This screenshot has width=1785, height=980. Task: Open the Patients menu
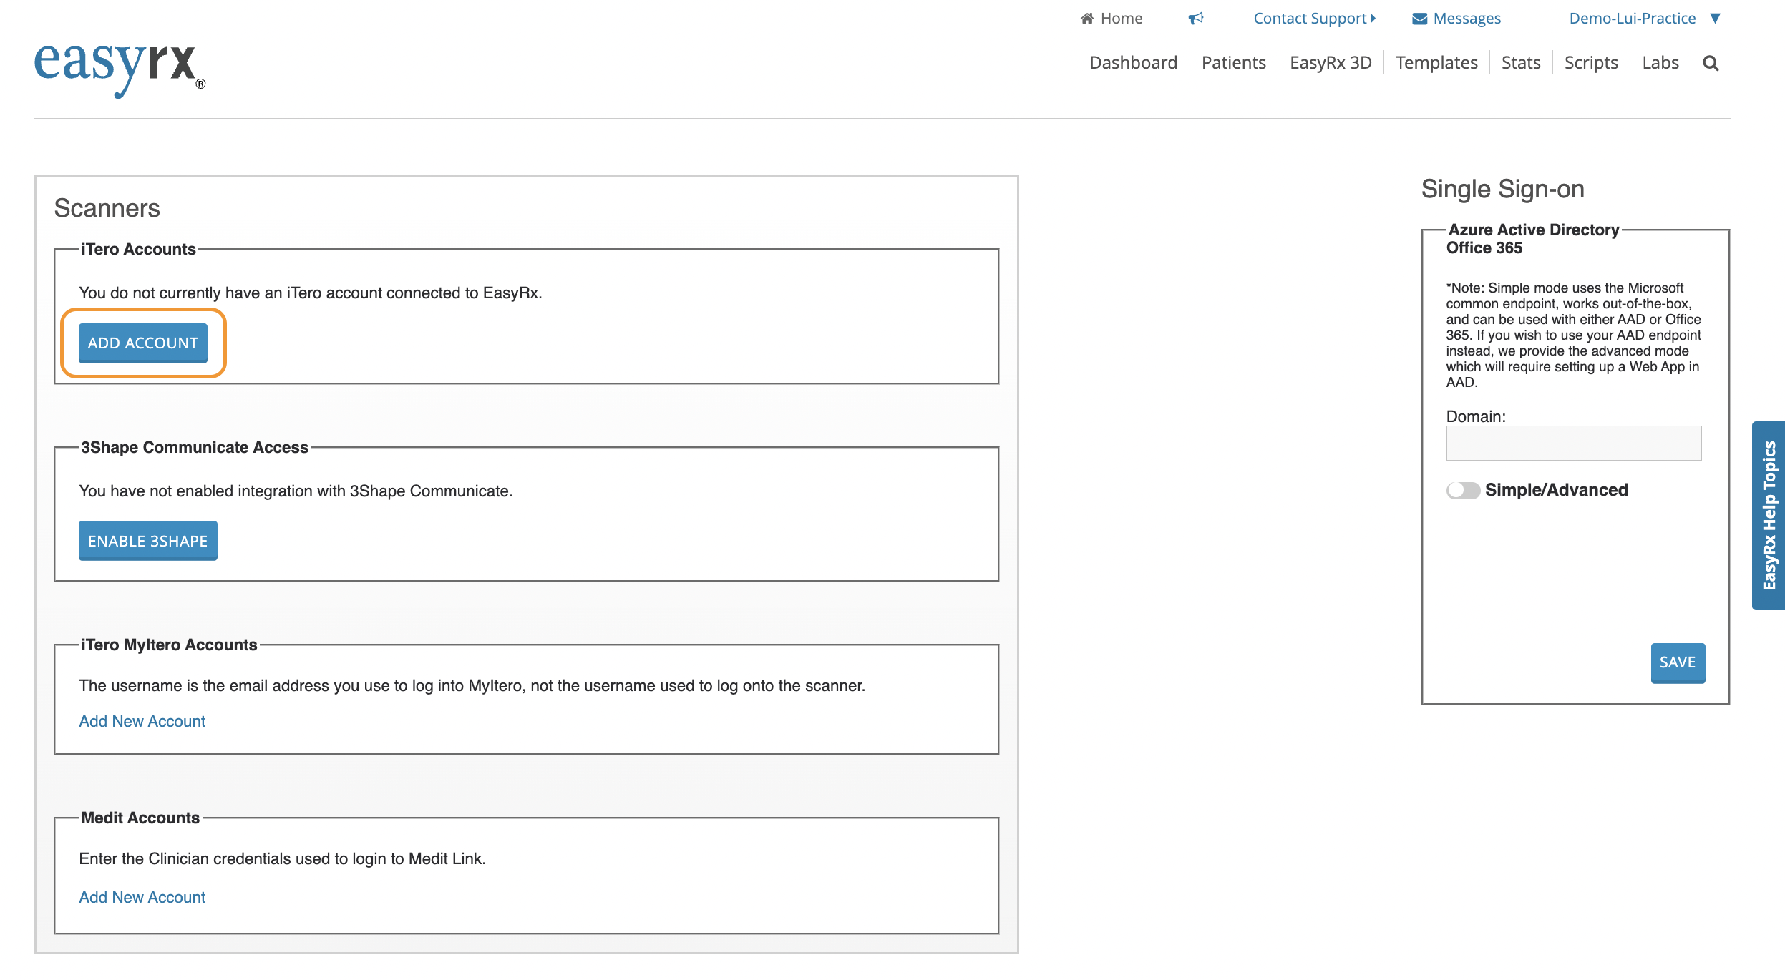point(1233,63)
